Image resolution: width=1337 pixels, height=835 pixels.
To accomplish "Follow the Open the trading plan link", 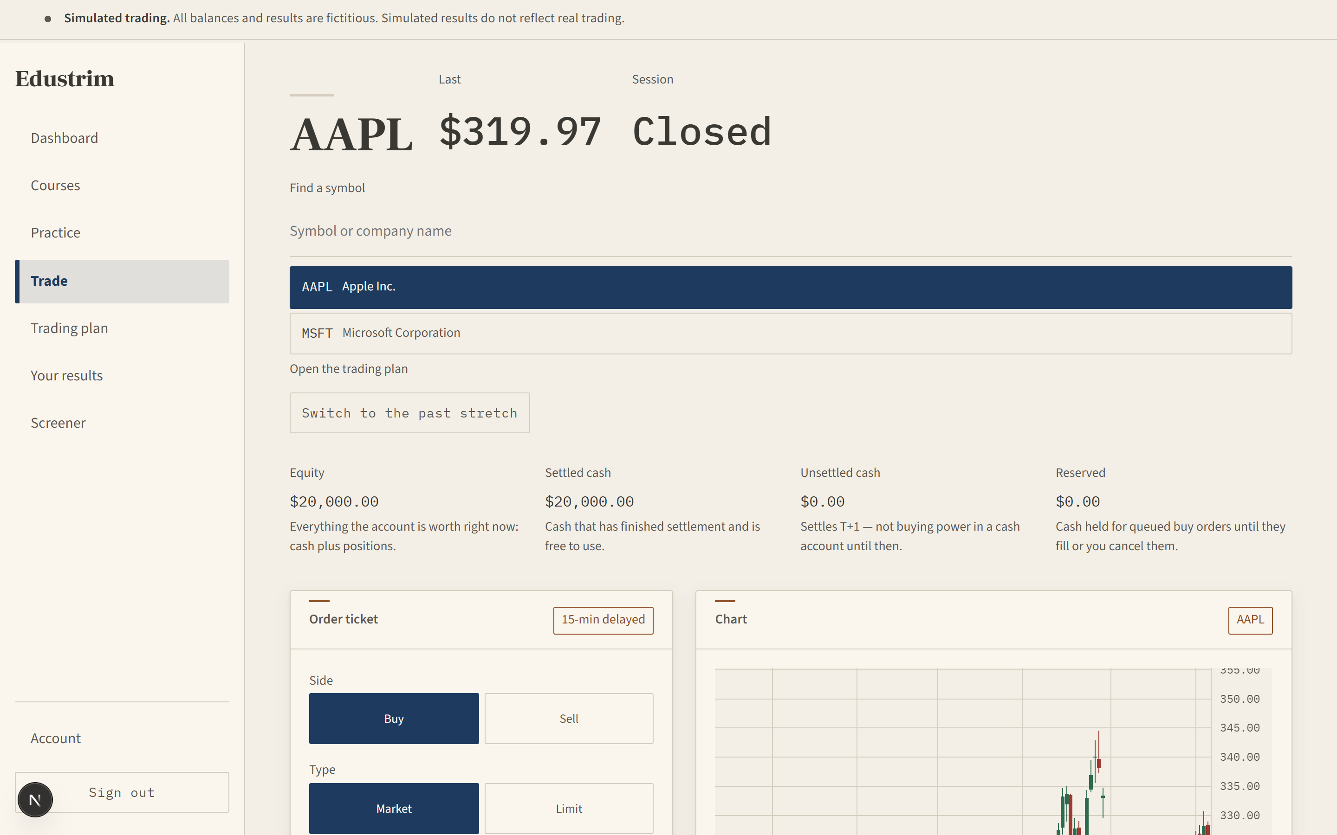I will 349,369.
